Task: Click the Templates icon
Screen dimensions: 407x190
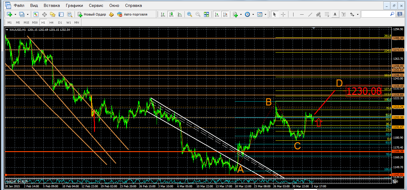Action: (260, 14)
